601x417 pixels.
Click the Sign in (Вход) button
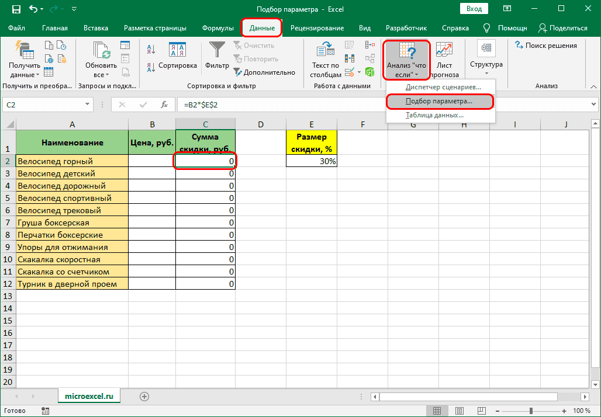(x=474, y=9)
